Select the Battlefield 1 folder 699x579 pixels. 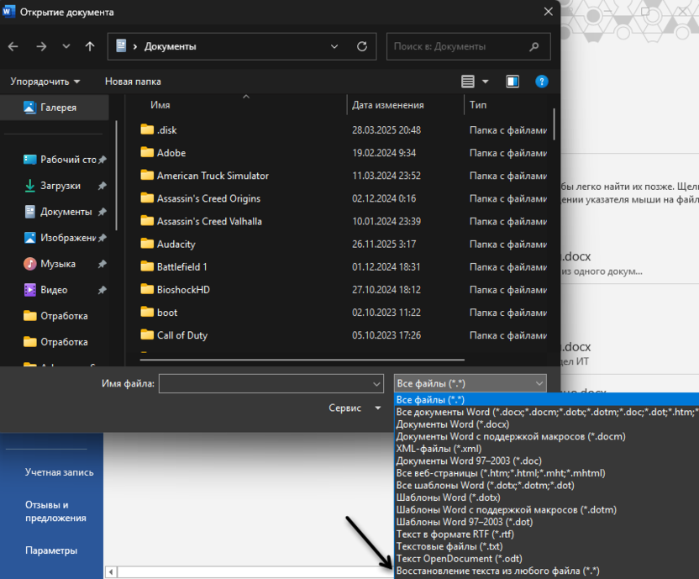(x=344, y=266)
